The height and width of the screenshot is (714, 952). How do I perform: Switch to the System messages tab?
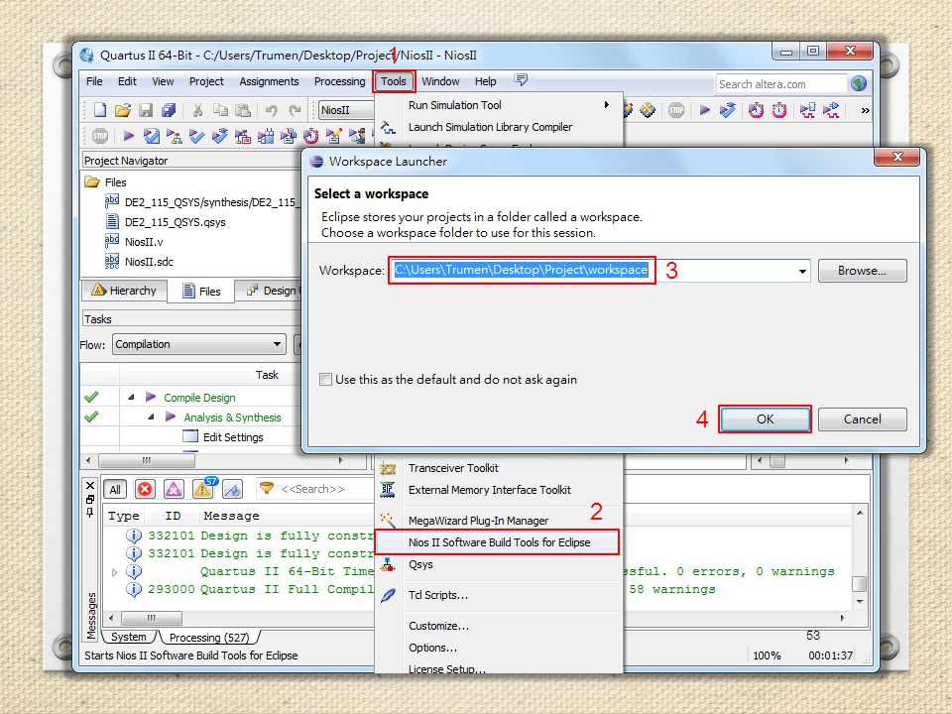click(129, 637)
